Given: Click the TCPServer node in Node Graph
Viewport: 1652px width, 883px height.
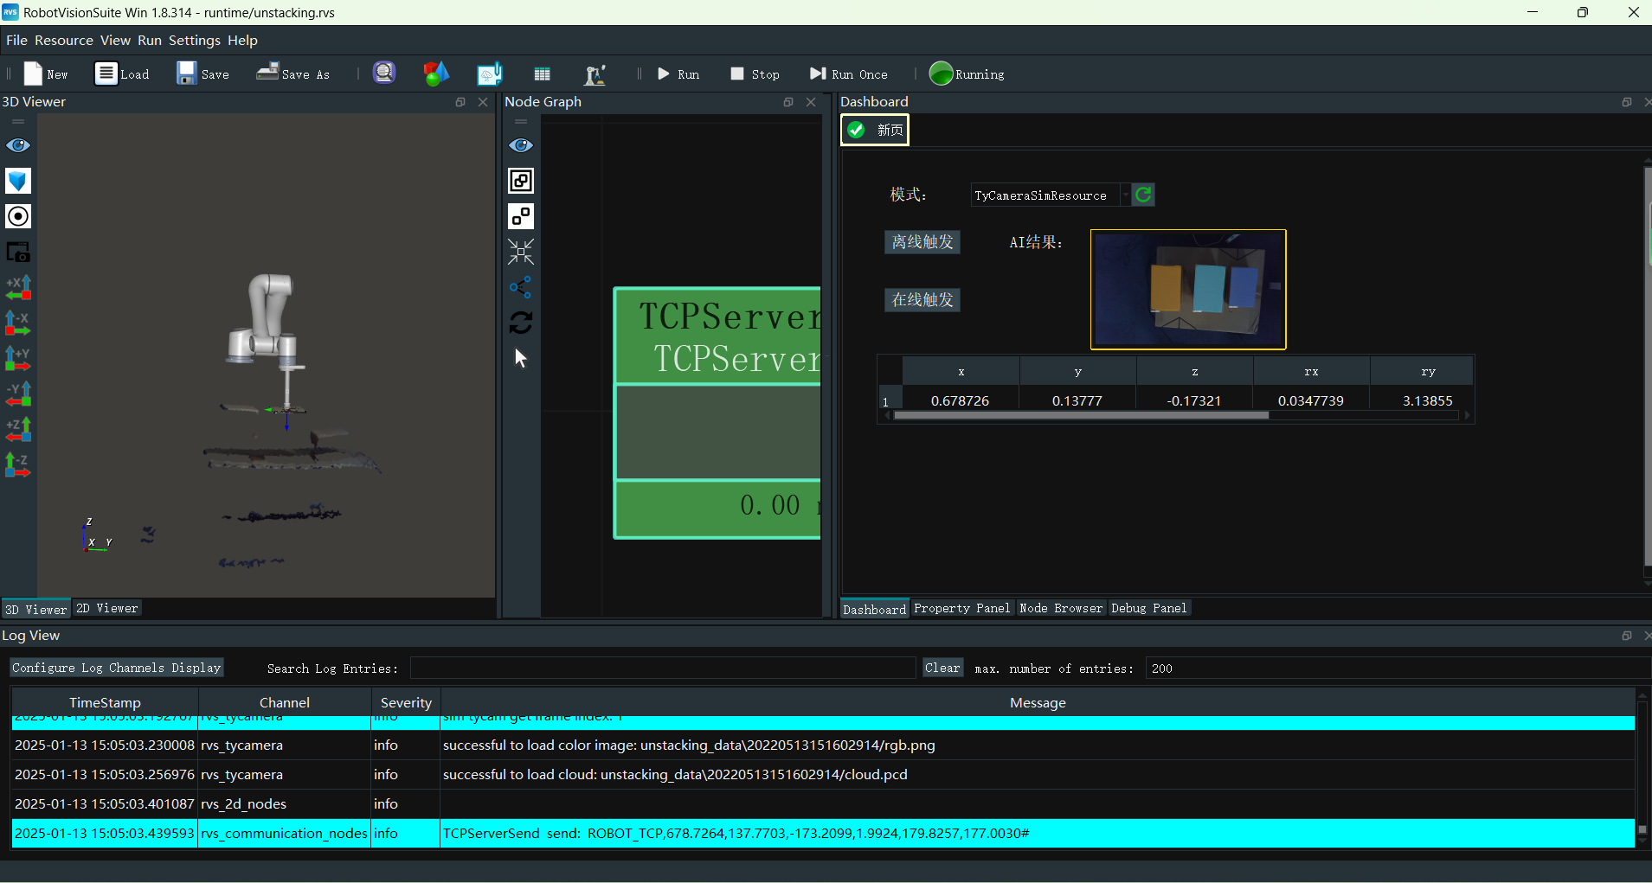Looking at the screenshot, I should pyautogui.click(x=717, y=413).
